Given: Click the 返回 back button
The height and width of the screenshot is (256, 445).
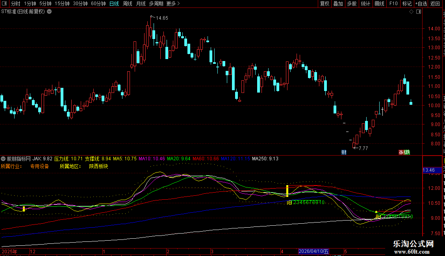Looking at the screenshot, I should [x=435, y=4].
